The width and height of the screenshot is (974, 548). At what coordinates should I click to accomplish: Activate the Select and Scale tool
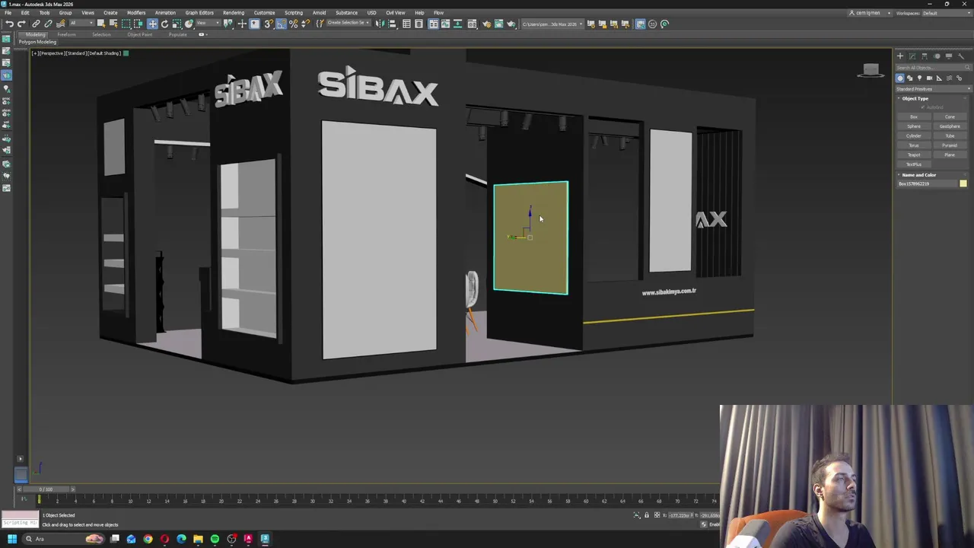(177, 24)
